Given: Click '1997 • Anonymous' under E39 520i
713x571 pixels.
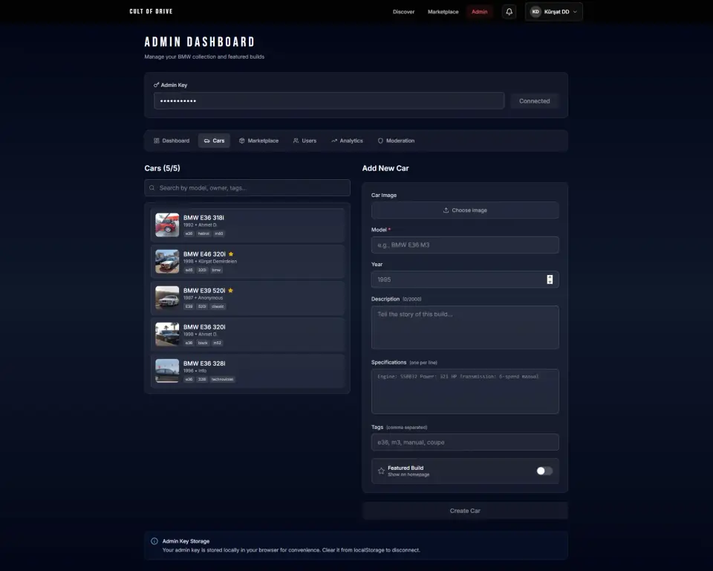Looking at the screenshot, I should click(204, 298).
